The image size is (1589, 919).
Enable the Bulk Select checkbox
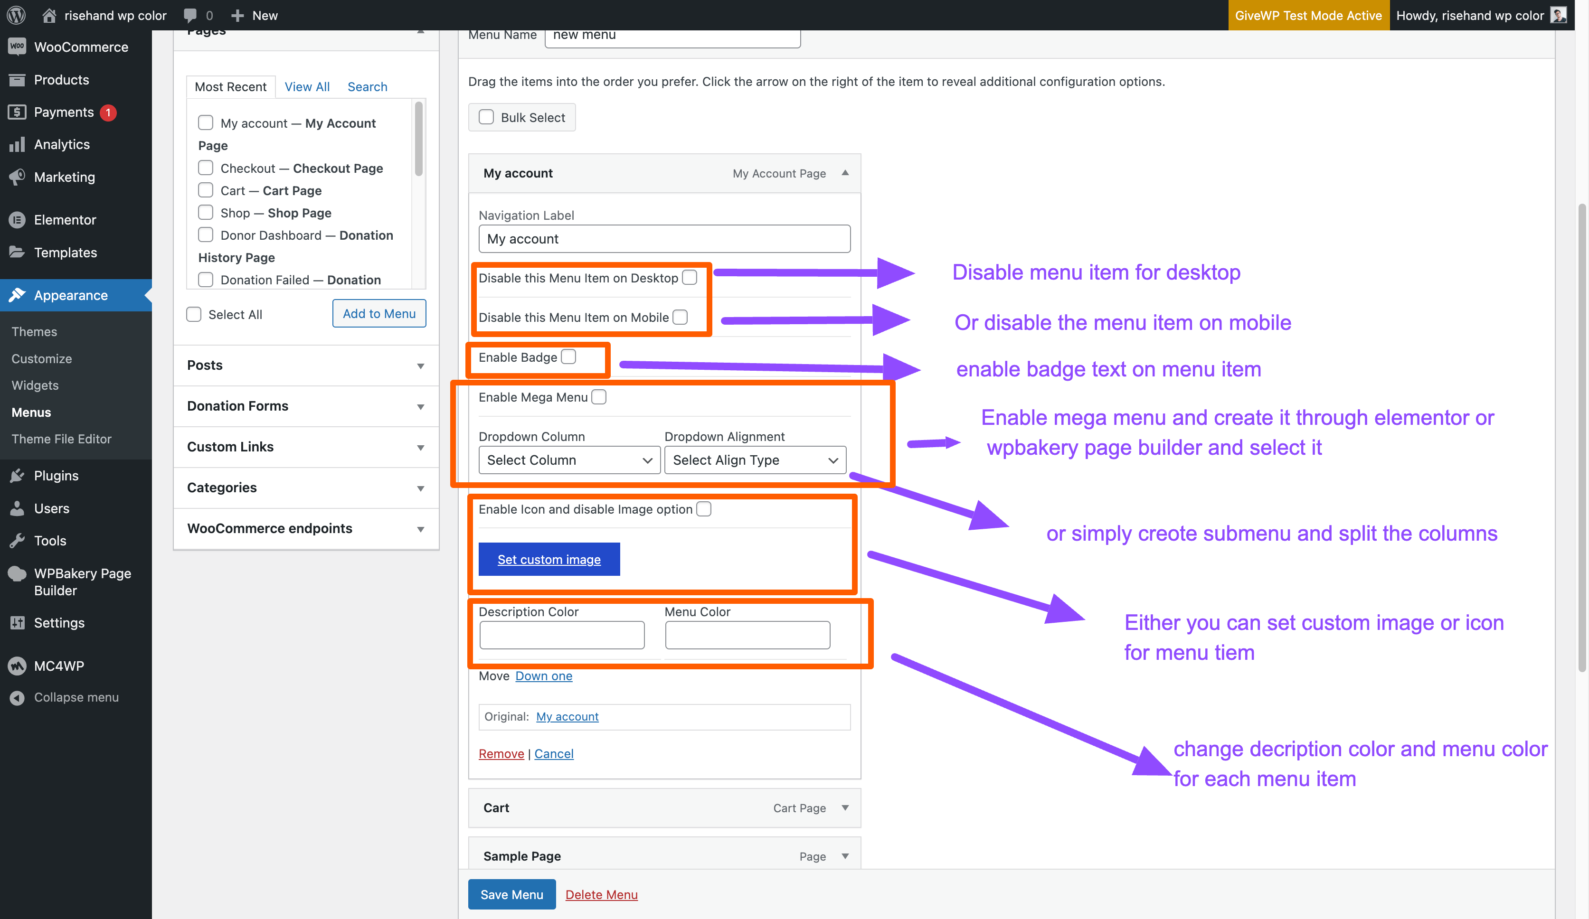tap(486, 117)
